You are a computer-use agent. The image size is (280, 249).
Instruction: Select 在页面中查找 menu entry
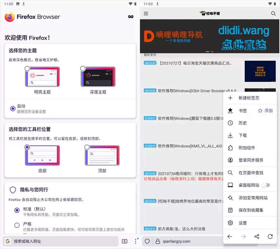point(250,173)
